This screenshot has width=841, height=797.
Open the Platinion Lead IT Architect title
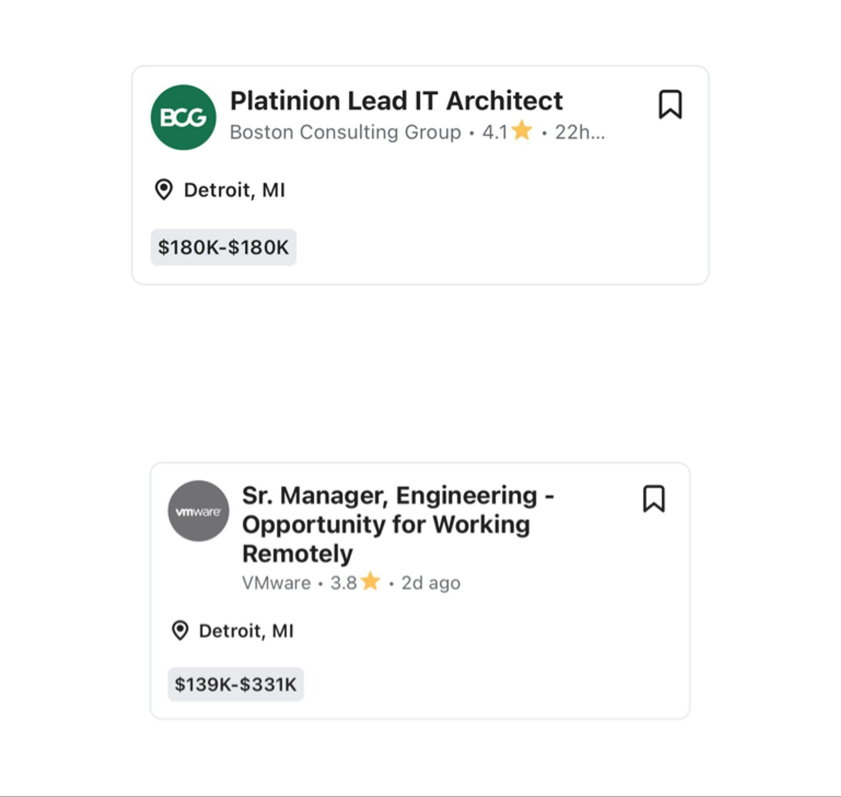pyautogui.click(x=396, y=101)
